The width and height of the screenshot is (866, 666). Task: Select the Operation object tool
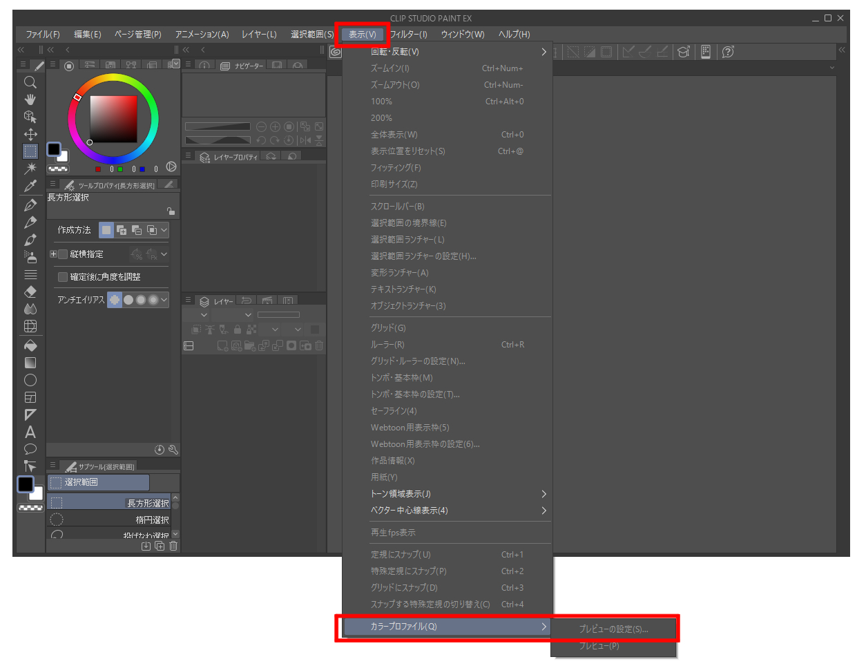30,117
